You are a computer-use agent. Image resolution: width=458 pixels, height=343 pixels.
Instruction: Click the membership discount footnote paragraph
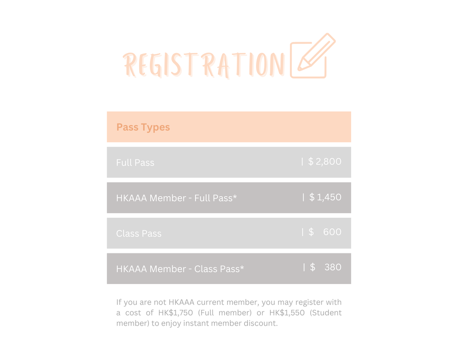(x=229, y=313)
